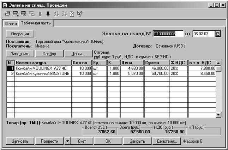Click the new row toolbar icon
This screenshot has width=228, height=150.
pos(7,14)
